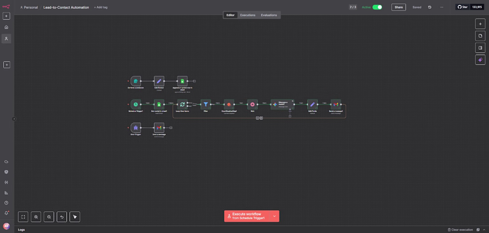Viewport: 489px width, 233px height.
Task: Switch to the Evaluations tab
Action: click(269, 15)
